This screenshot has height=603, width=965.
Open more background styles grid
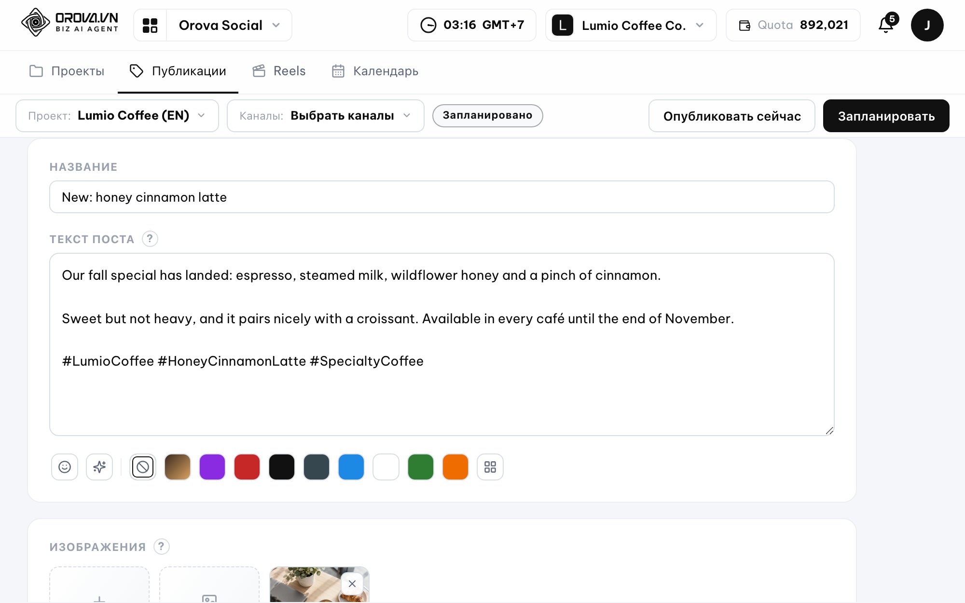coord(490,467)
